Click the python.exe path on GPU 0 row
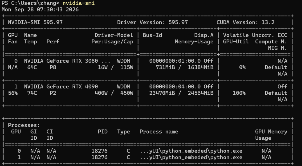302x166 pixels. coord(191,151)
